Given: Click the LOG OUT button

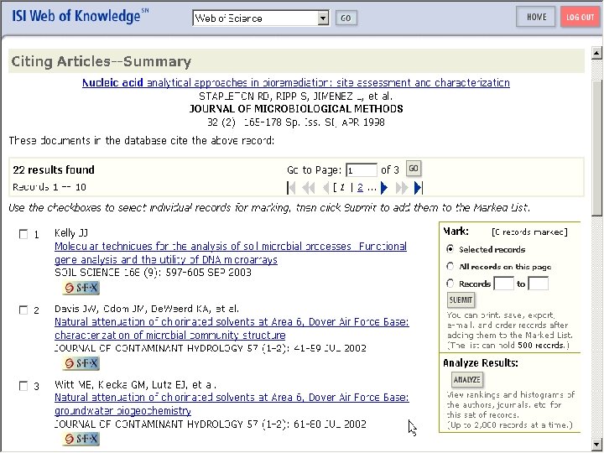Looking at the screenshot, I should pyautogui.click(x=581, y=17).
